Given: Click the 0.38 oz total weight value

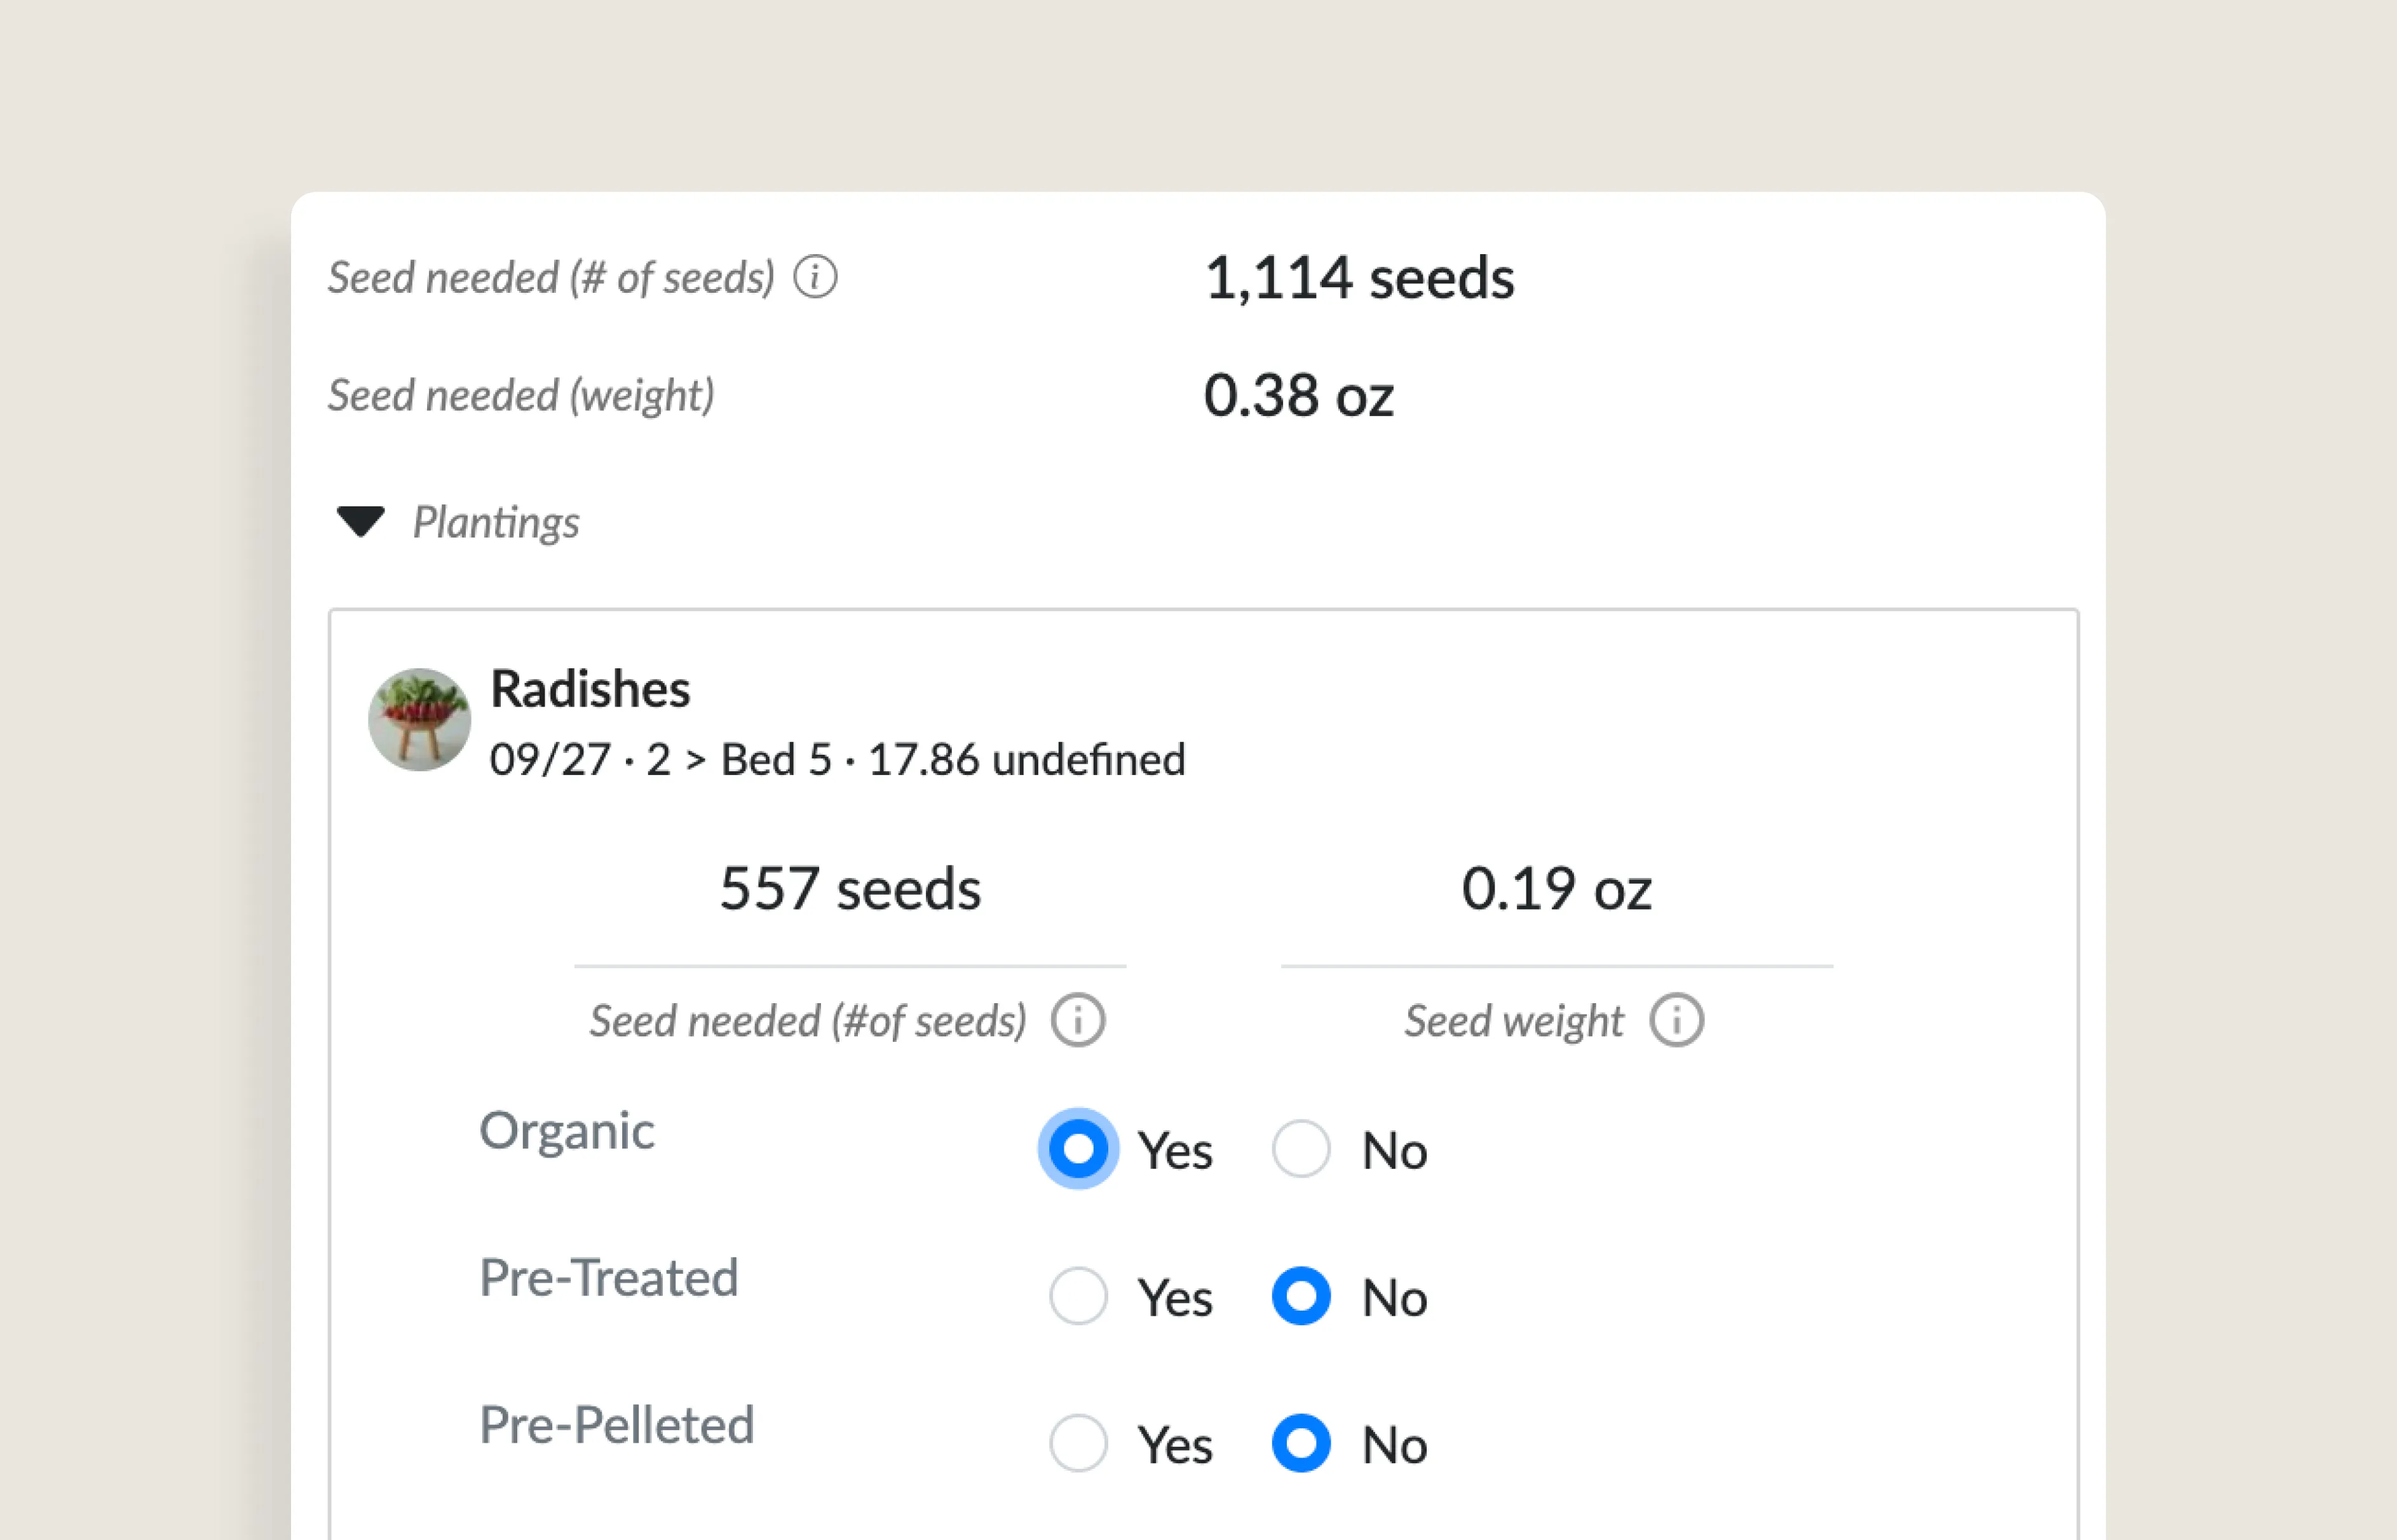Looking at the screenshot, I should pos(1299,395).
